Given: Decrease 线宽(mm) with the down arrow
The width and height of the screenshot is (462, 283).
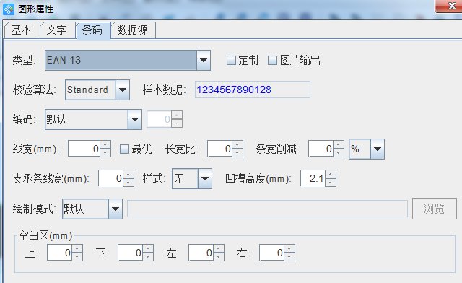Looking at the screenshot, I should click(x=105, y=153).
